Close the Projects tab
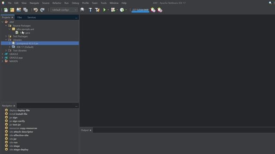Image resolution: width=275 pixels, height=154 pixels. click(x=12, y=18)
